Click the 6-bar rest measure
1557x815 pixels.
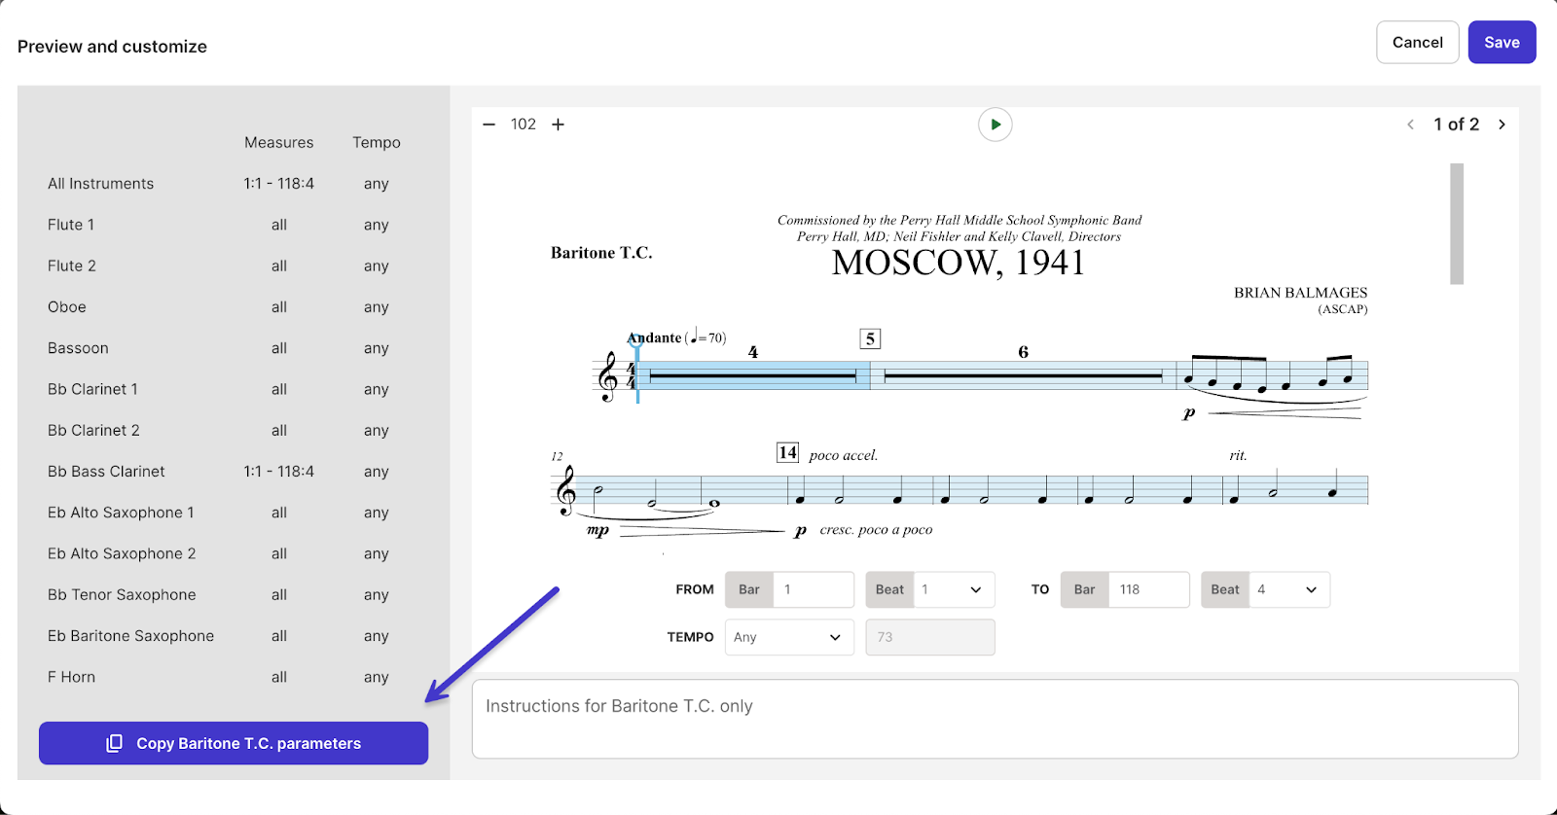(1023, 375)
